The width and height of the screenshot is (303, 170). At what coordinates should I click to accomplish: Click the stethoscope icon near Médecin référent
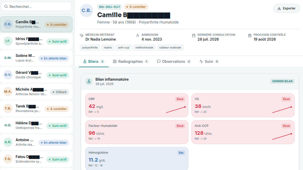[x=82, y=35]
